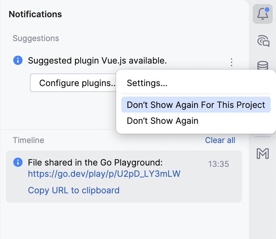
Task: Click Copy URL to clipboard
Action: click(x=74, y=190)
